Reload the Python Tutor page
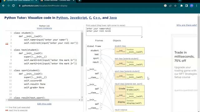Viewport: 200px width, 112px height. point(13,6)
